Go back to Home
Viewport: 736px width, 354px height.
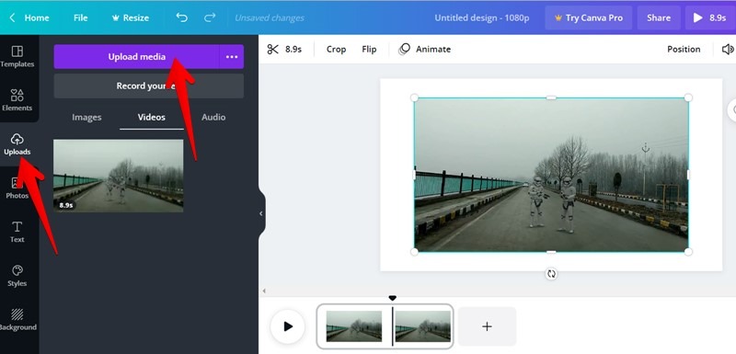click(x=29, y=17)
